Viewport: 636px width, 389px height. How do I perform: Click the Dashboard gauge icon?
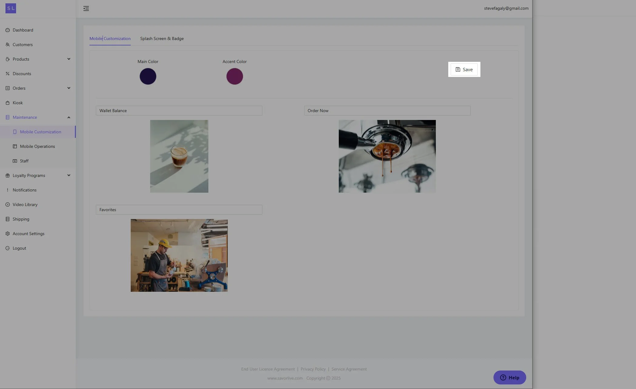pos(8,30)
